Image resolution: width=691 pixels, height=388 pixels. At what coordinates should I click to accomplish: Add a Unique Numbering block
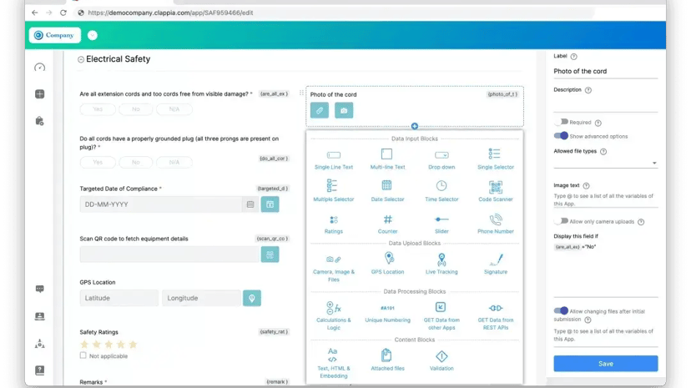coord(387,314)
